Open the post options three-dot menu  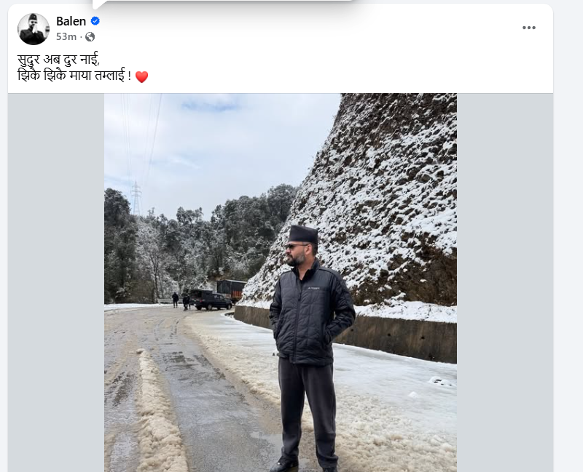pyautogui.click(x=529, y=28)
